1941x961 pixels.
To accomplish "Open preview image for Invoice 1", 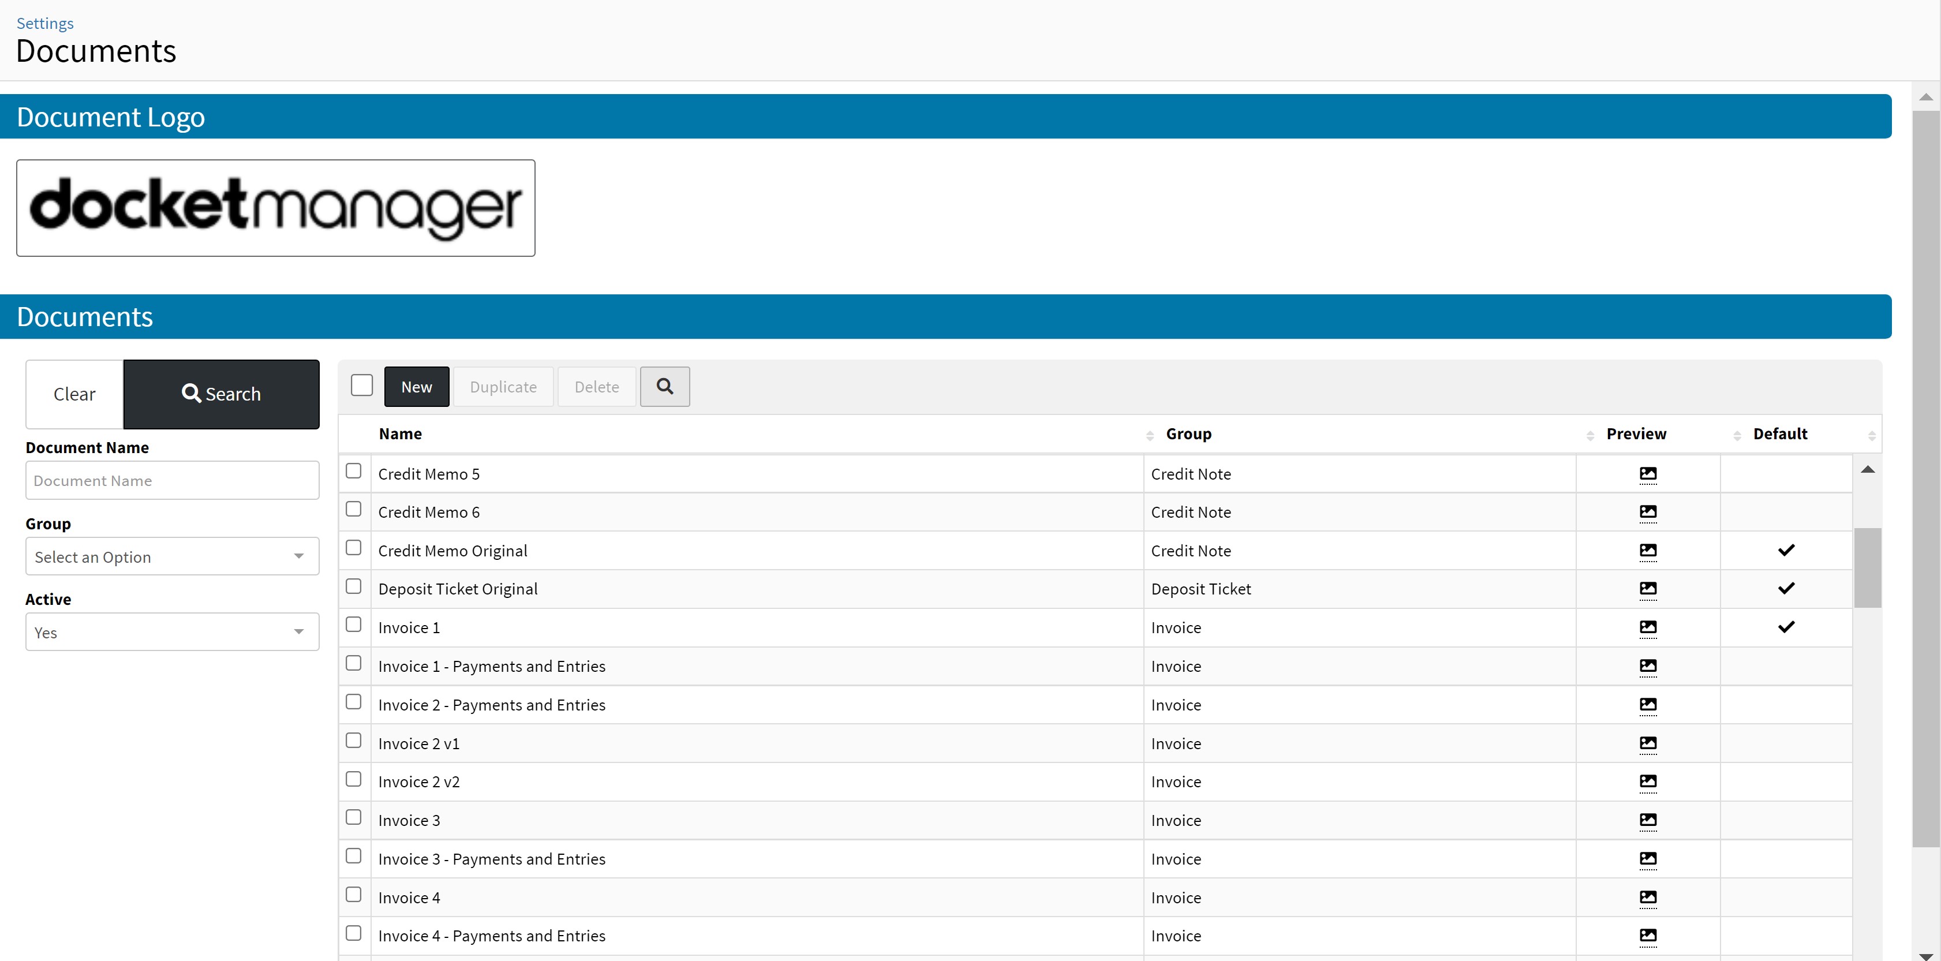I will click(x=1647, y=627).
